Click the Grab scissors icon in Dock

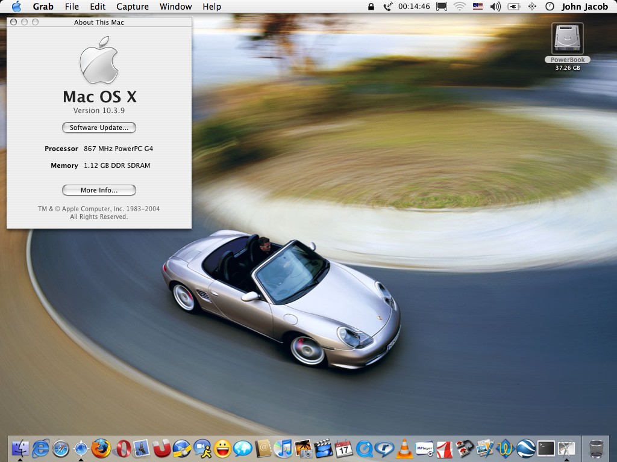(566, 448)
